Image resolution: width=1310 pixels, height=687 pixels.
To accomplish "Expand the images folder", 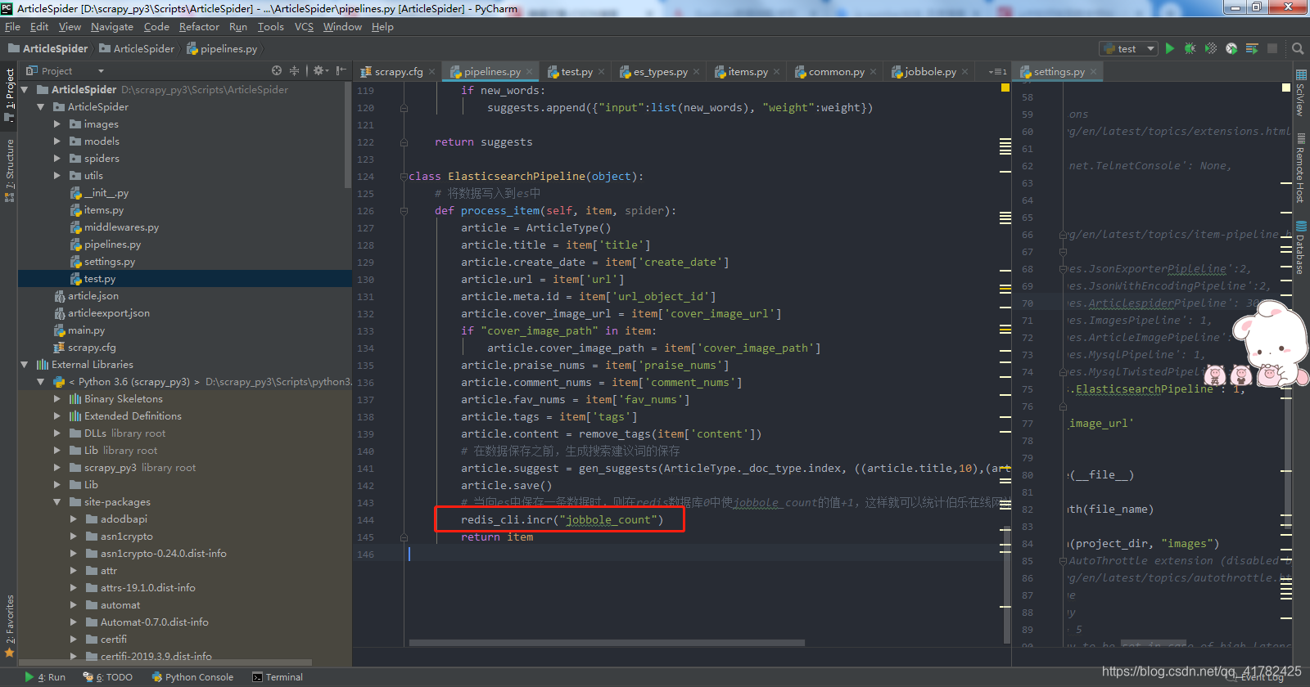I will pos(57,124).
